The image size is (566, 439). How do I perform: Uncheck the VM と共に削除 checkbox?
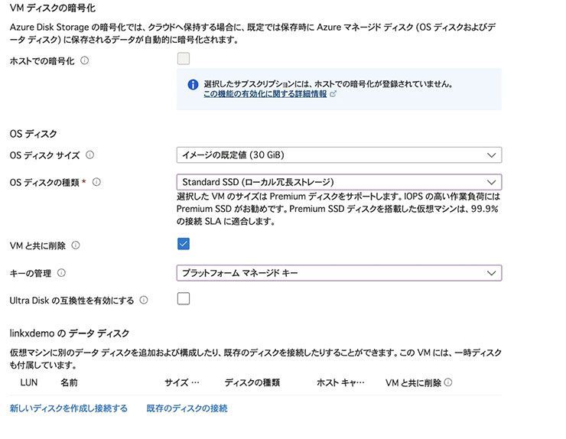(184, 244)
